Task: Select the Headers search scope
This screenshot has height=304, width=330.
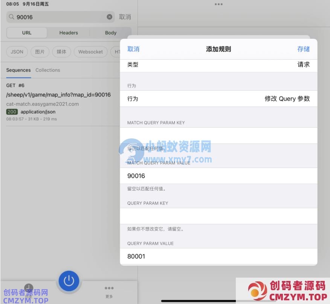Action: 69,33
